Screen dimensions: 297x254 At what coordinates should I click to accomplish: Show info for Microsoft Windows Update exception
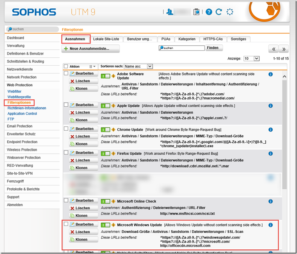tap(271, 225)
